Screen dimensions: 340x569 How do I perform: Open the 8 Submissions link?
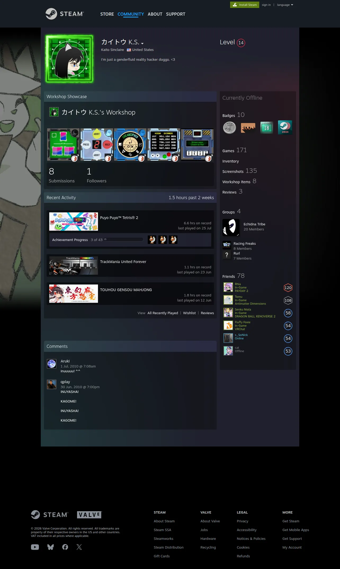tap(62, 175)
